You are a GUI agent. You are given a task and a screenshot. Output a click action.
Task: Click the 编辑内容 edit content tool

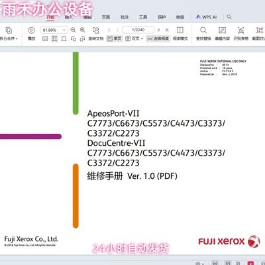coord(222,33)
